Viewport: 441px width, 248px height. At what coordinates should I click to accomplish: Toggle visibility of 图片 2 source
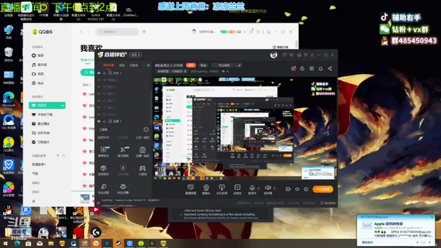click(99, 94)
